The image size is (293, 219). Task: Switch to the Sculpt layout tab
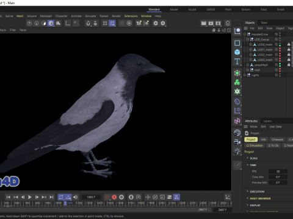[x=192, y=9]
